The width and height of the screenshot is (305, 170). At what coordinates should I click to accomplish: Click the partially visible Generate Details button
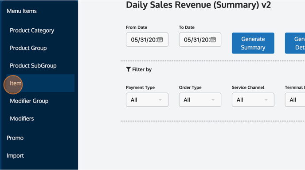pyautogui.click(x=295, y=43)
